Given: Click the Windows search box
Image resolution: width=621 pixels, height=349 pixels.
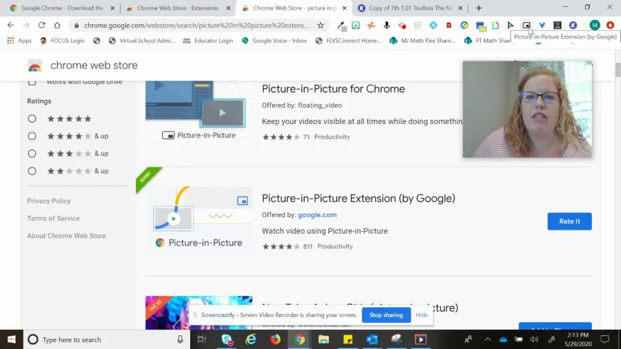Looking at the screenshot, I should (x=107, y=340).
